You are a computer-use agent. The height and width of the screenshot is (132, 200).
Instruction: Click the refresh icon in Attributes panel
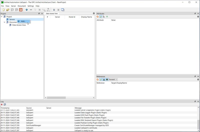(98, 17)
